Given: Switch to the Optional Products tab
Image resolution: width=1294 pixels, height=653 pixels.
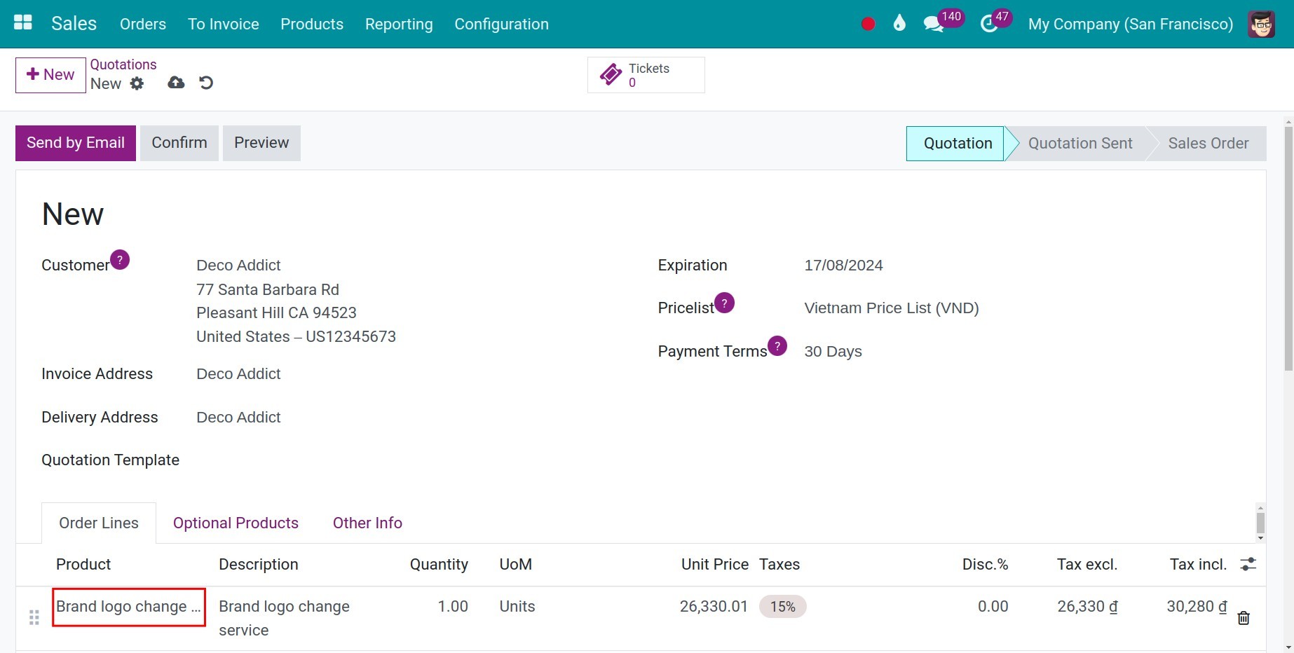Looking at the screenshot, I should (x=236, y=523).
